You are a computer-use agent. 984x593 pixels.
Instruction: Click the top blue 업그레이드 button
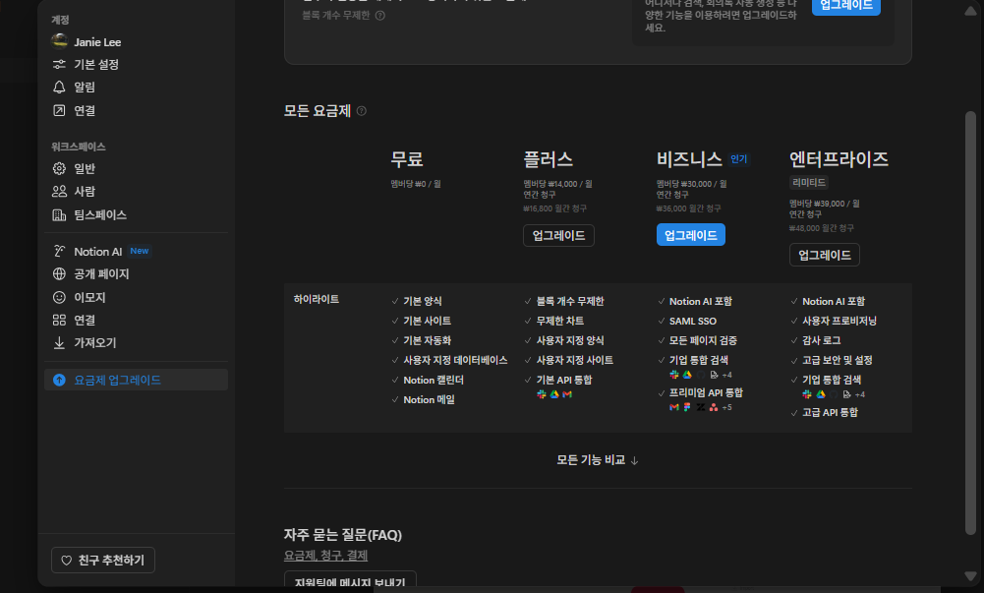tap(846, 6)
